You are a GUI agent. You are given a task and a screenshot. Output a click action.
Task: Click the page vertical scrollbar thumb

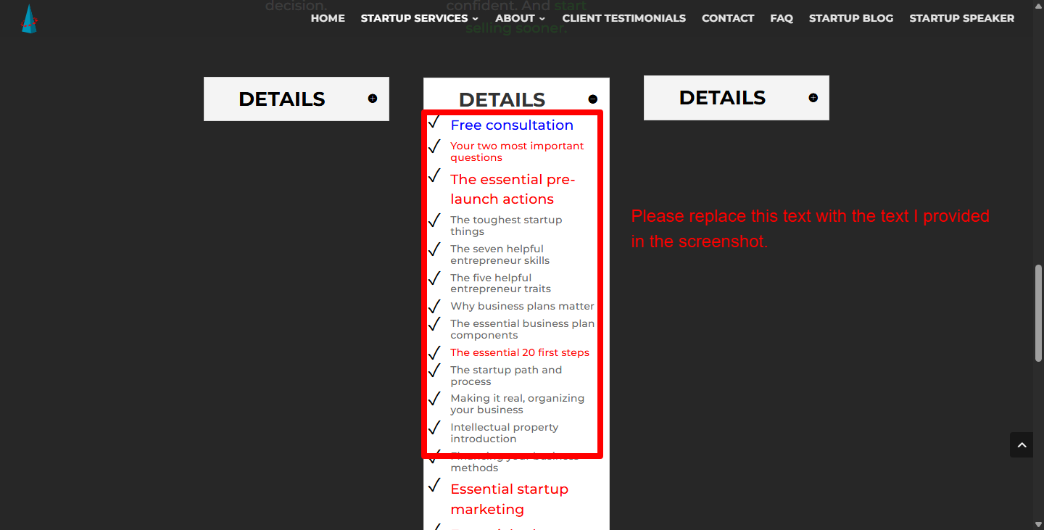(1038, 313)
